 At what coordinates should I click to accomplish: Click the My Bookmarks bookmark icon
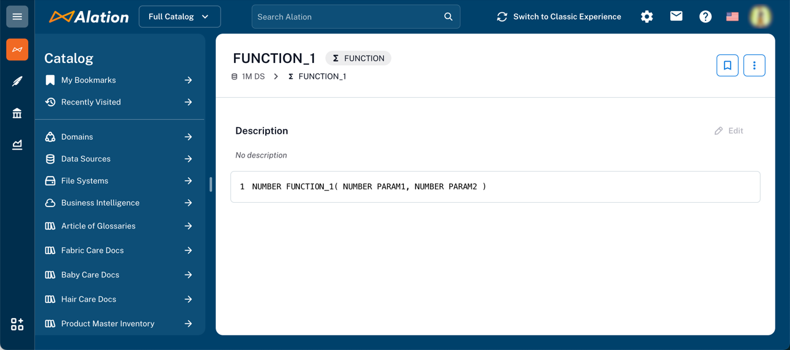(50, 80)
